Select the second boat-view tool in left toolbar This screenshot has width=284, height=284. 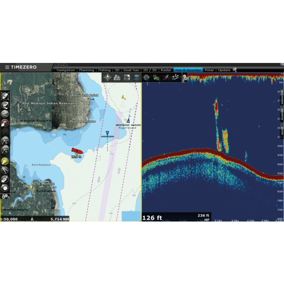coord(5,105)
